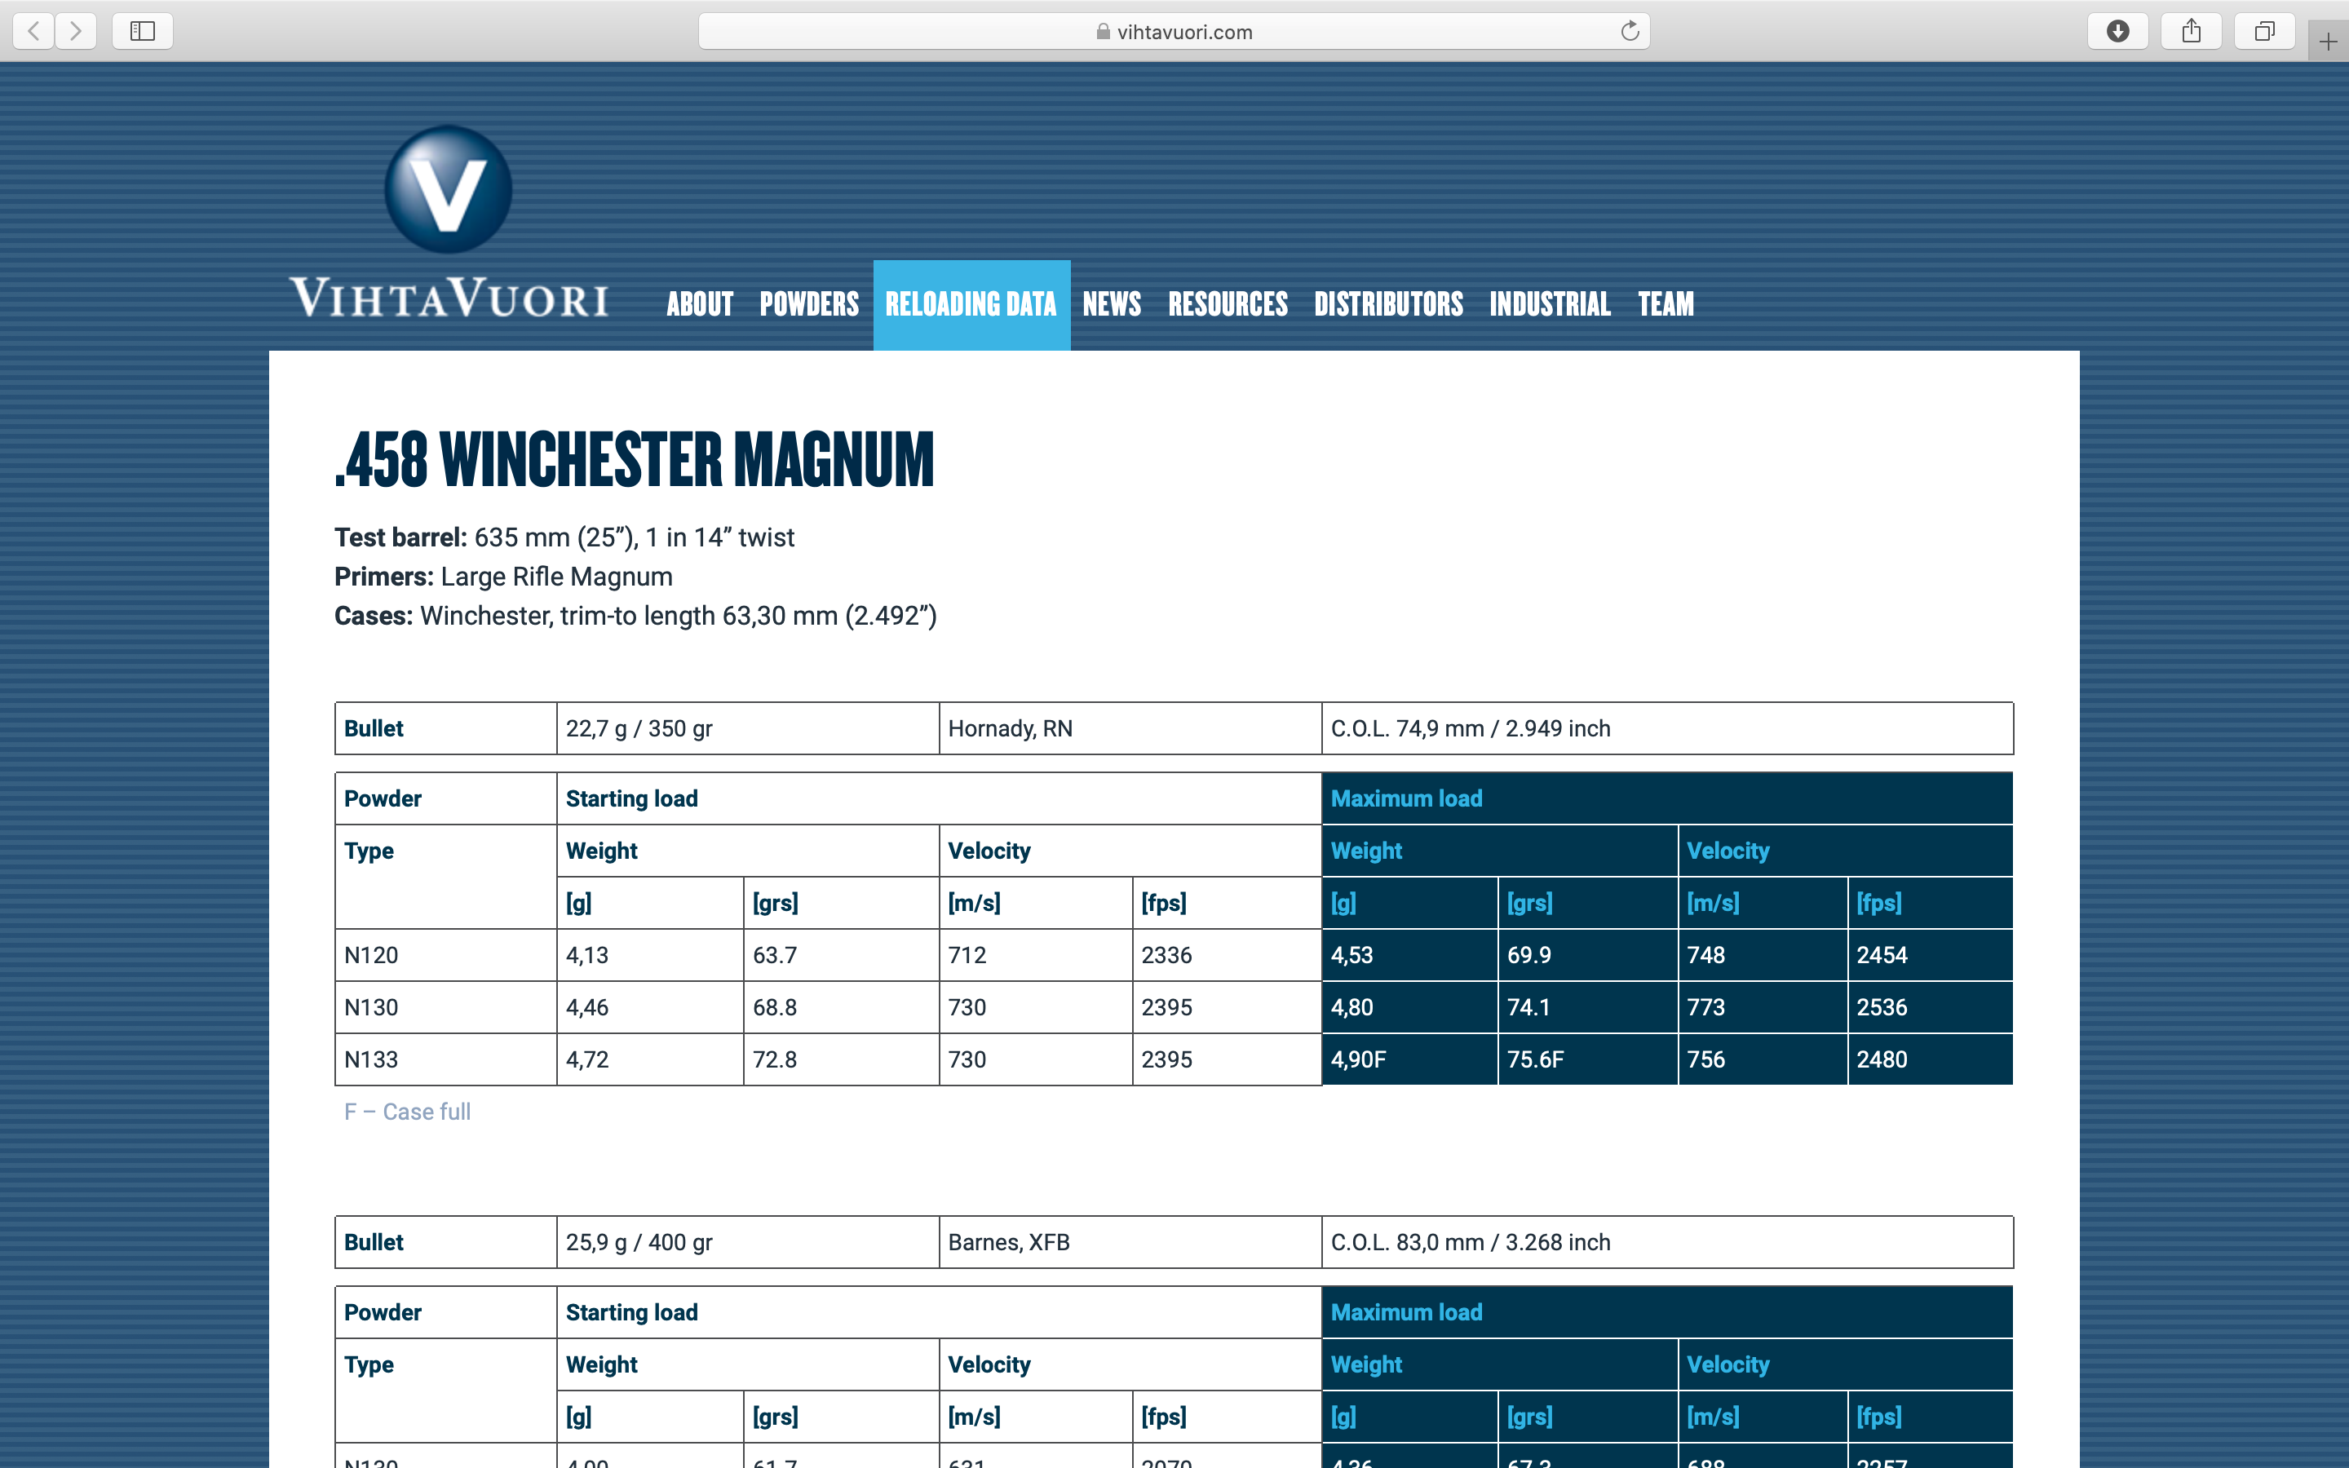Click the Vihtavuori logo
The height and width of the screenshot is (1468, 2349).
click(449, 223)
